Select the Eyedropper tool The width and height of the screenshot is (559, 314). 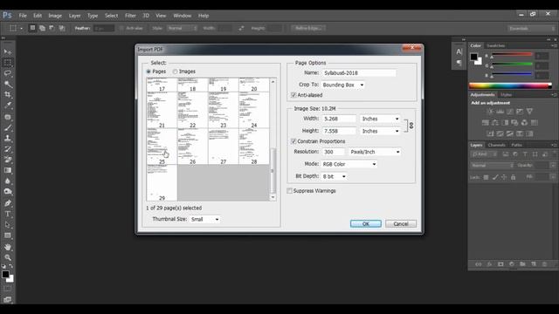8,106
